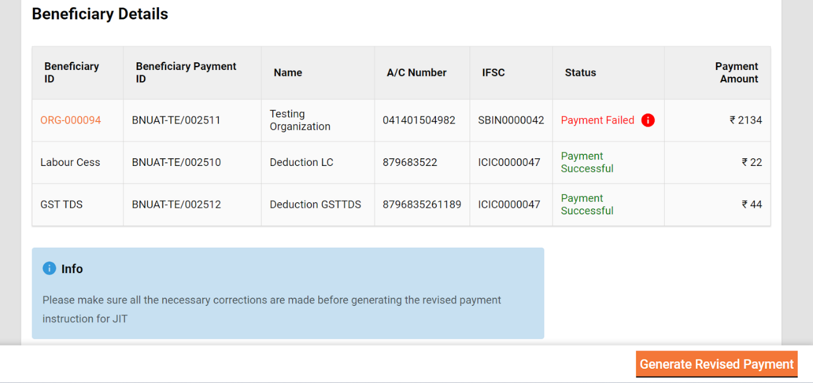This screenshot has height=383, width=813.
Task: Select the Deduction GSTTDS name cell
Action: 315,205
